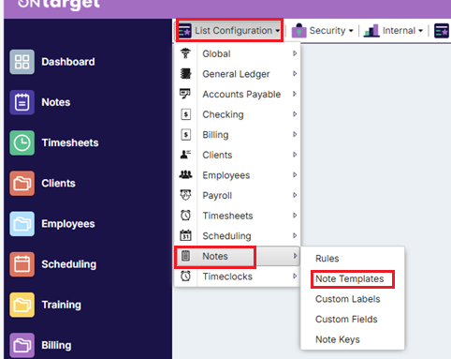Click the Payroll menu icon
Viewport: 451px width, 359px height.
pyautogui.click(x=185, y=195)
